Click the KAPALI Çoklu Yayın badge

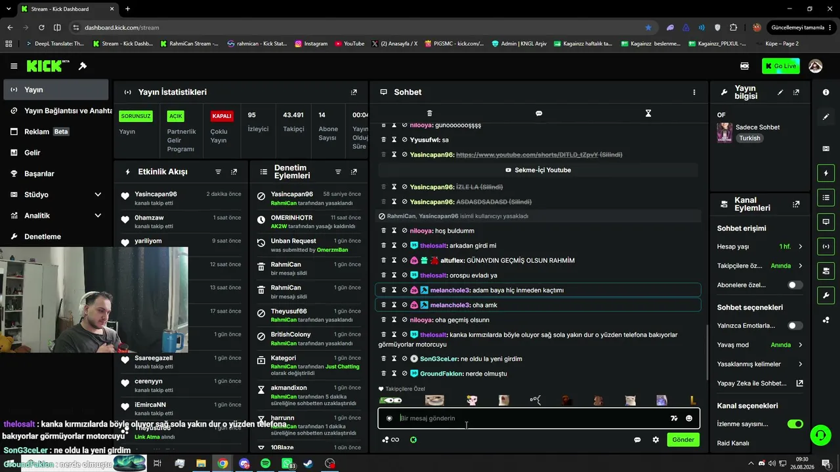(222, 116)
